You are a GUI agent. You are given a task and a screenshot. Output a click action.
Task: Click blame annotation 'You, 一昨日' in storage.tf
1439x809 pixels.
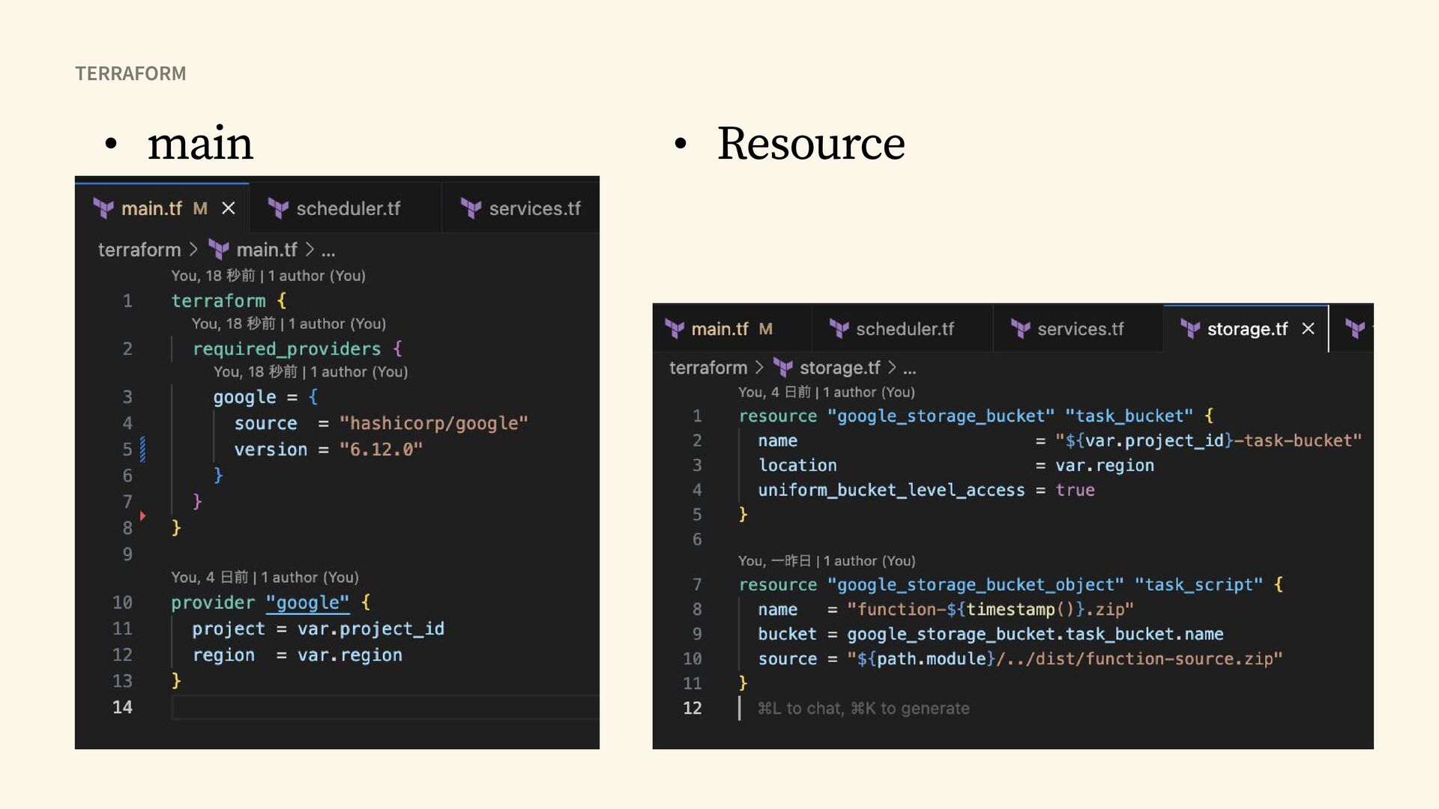click(827, 561)
